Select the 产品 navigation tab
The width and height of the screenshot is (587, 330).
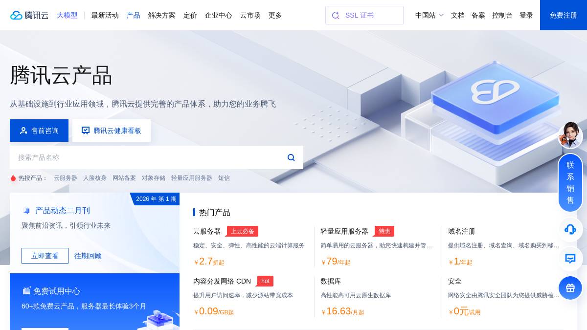point(134,15)
